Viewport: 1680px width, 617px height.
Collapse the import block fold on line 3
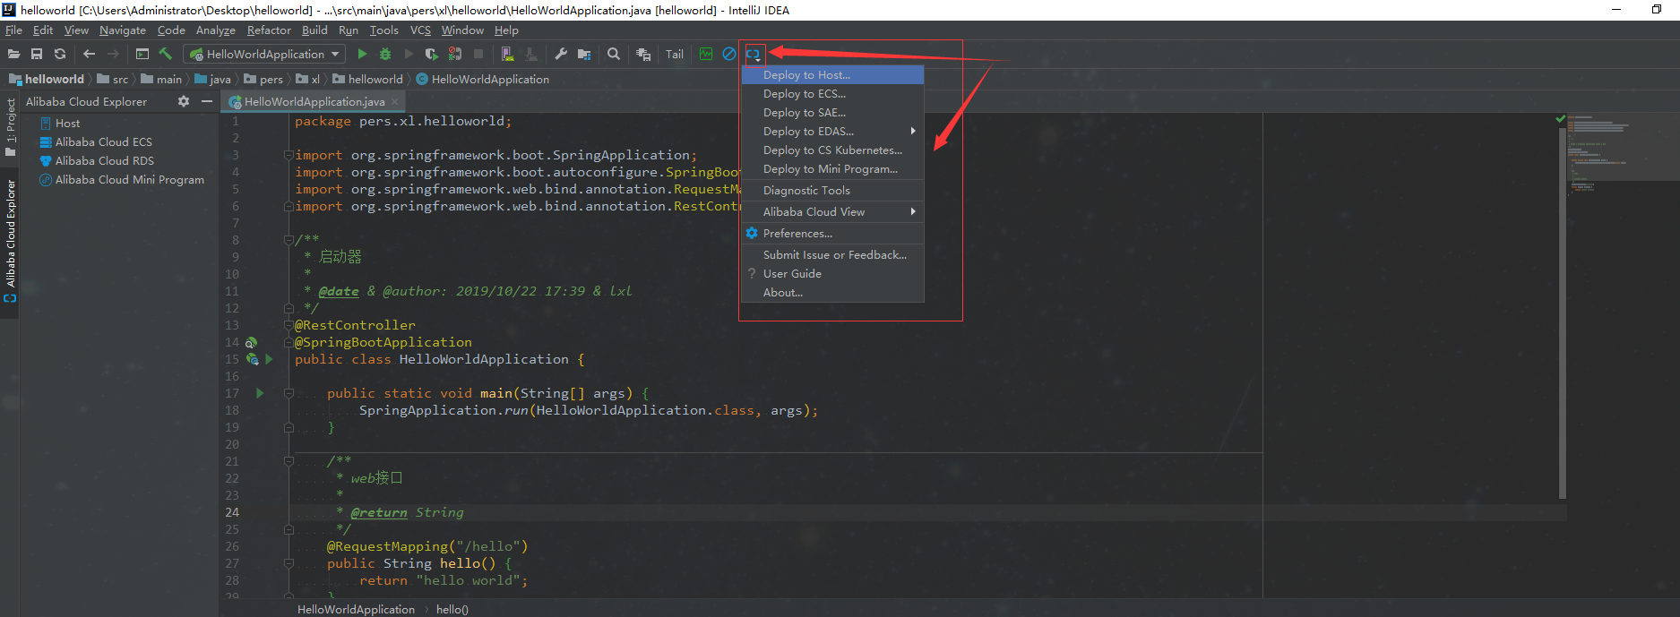point(289,155)
